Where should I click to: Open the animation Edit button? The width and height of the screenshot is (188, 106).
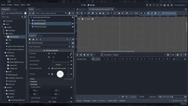click(x=173, y=55)
